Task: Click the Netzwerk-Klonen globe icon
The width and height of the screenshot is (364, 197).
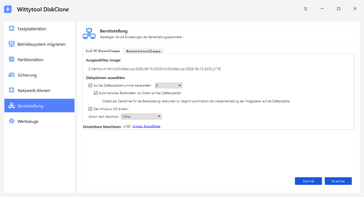Action: (11, 90)
